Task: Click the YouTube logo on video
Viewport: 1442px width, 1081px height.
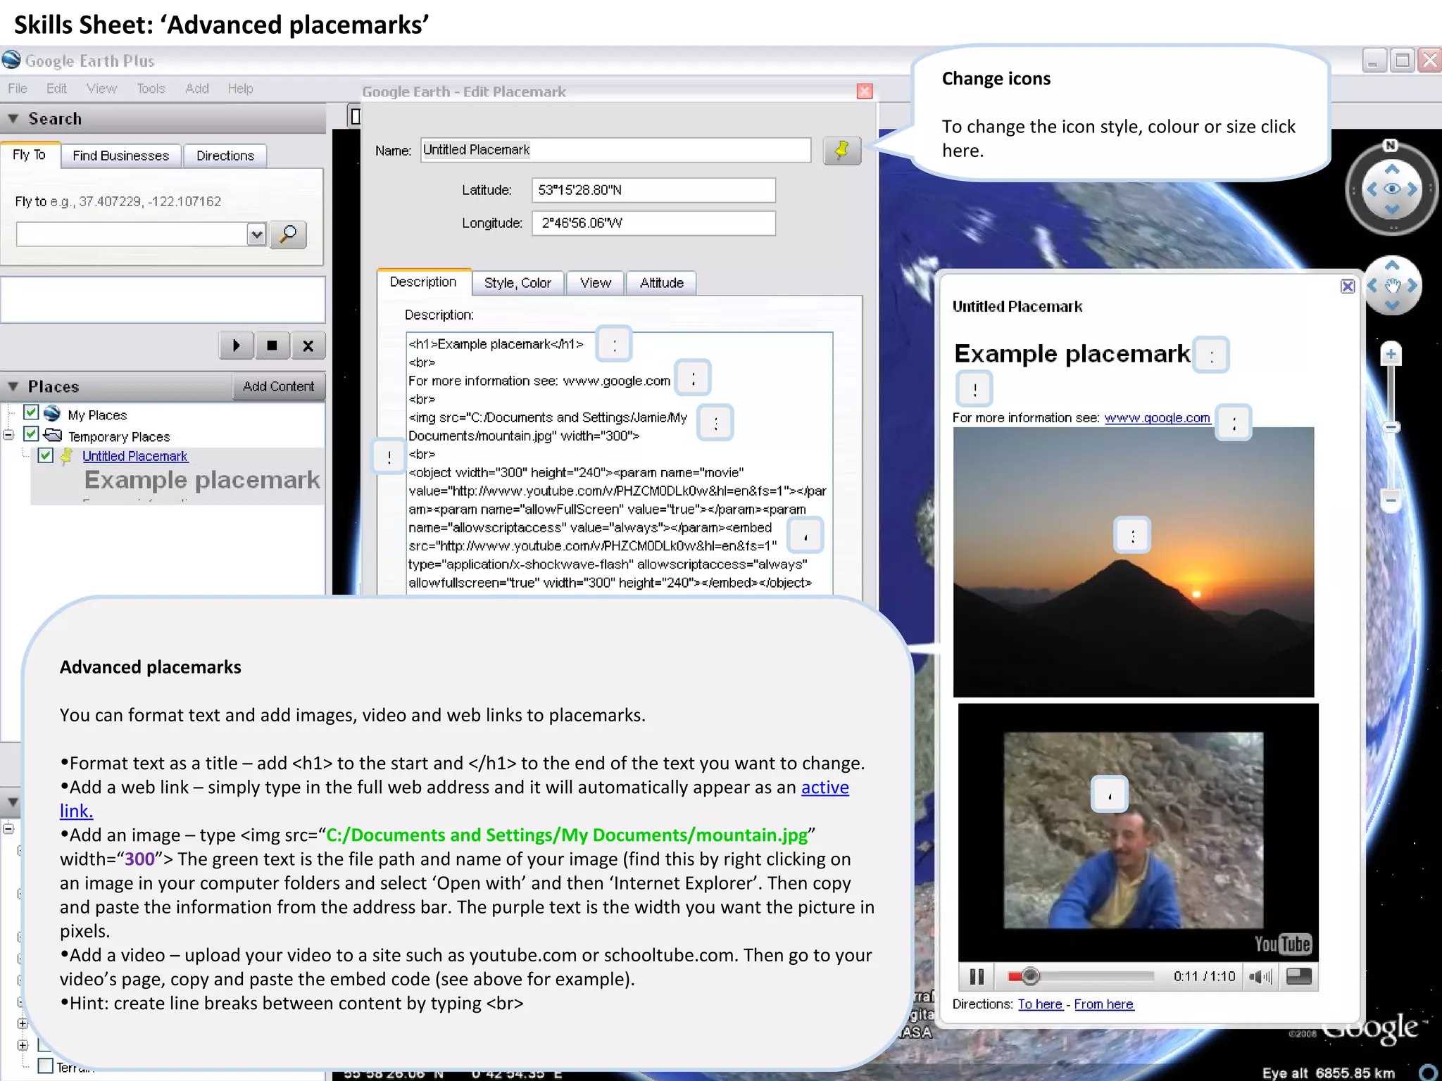Action: click(1282, 944)
